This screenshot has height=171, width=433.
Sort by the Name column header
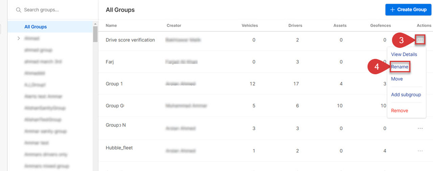(111, 25)
